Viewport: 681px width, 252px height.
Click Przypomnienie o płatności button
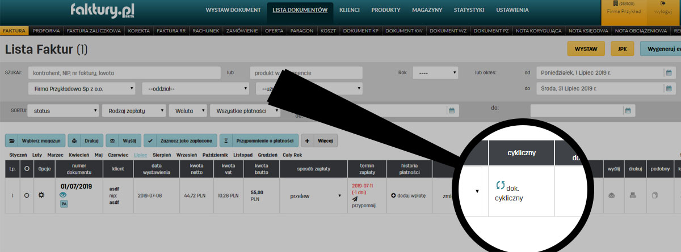pos(259,140)
